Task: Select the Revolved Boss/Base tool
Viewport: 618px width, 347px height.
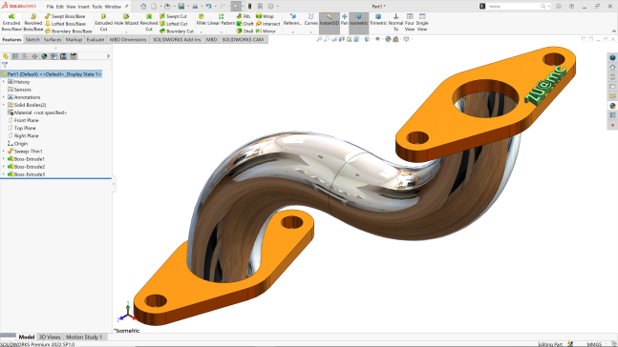Action: tap(33, 23)
